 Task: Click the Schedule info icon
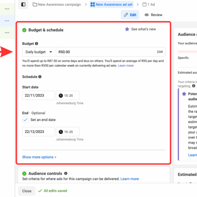[x=40, y=77]
